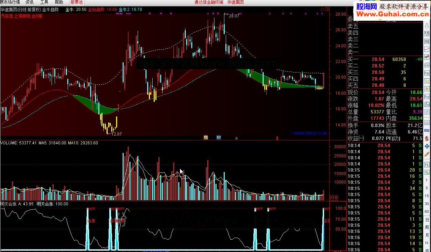The width and height of the screenshot is (431, 252).
Task: Open the colored quote-grid icon in right toolbar
Action: [x=427, y=41]
